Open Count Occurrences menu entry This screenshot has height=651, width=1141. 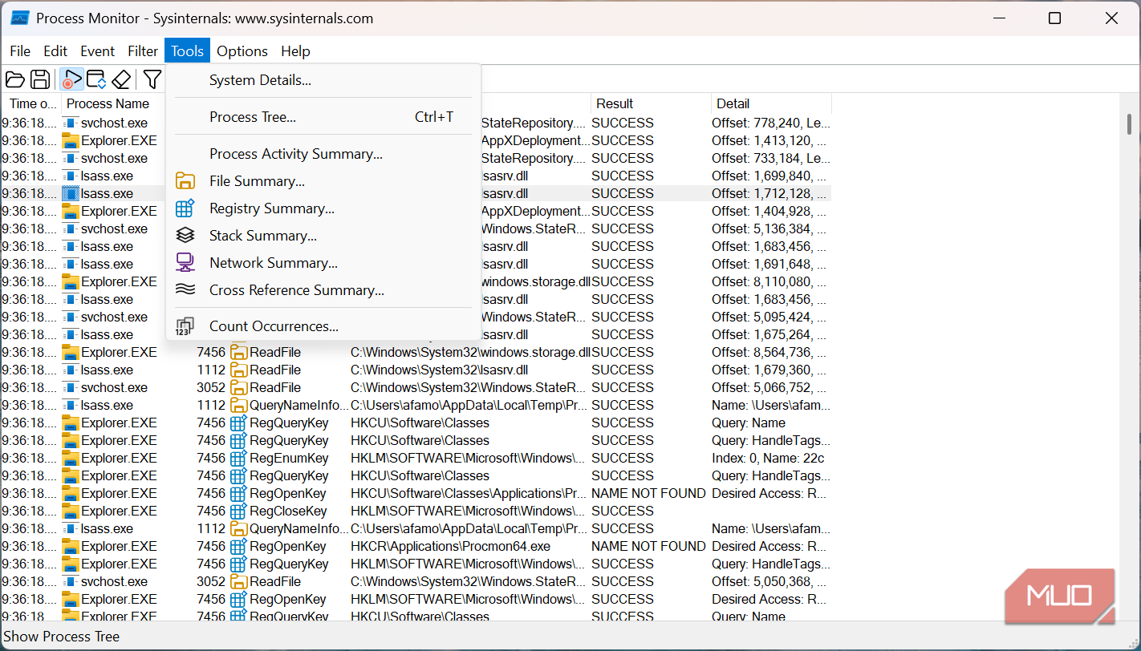point(323,326)
